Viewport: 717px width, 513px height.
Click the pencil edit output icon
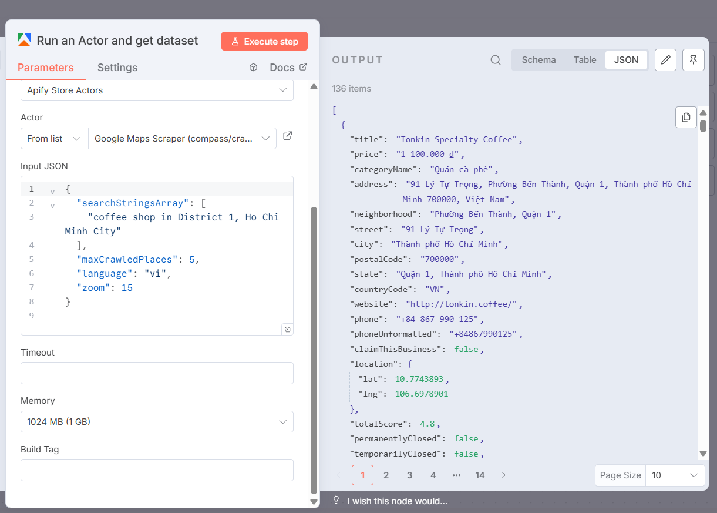click(665, 60)
